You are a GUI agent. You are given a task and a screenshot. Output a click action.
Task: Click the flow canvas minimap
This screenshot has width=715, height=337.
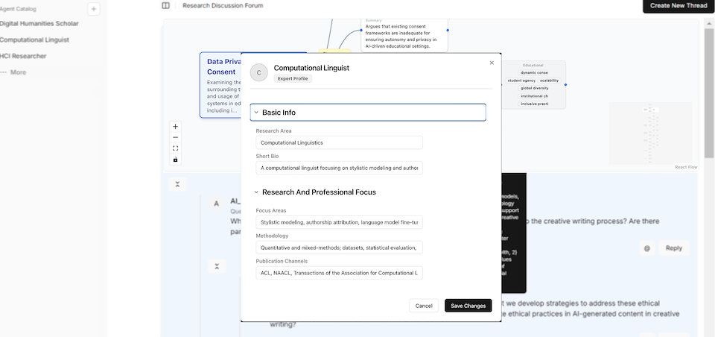pos(651,133)
